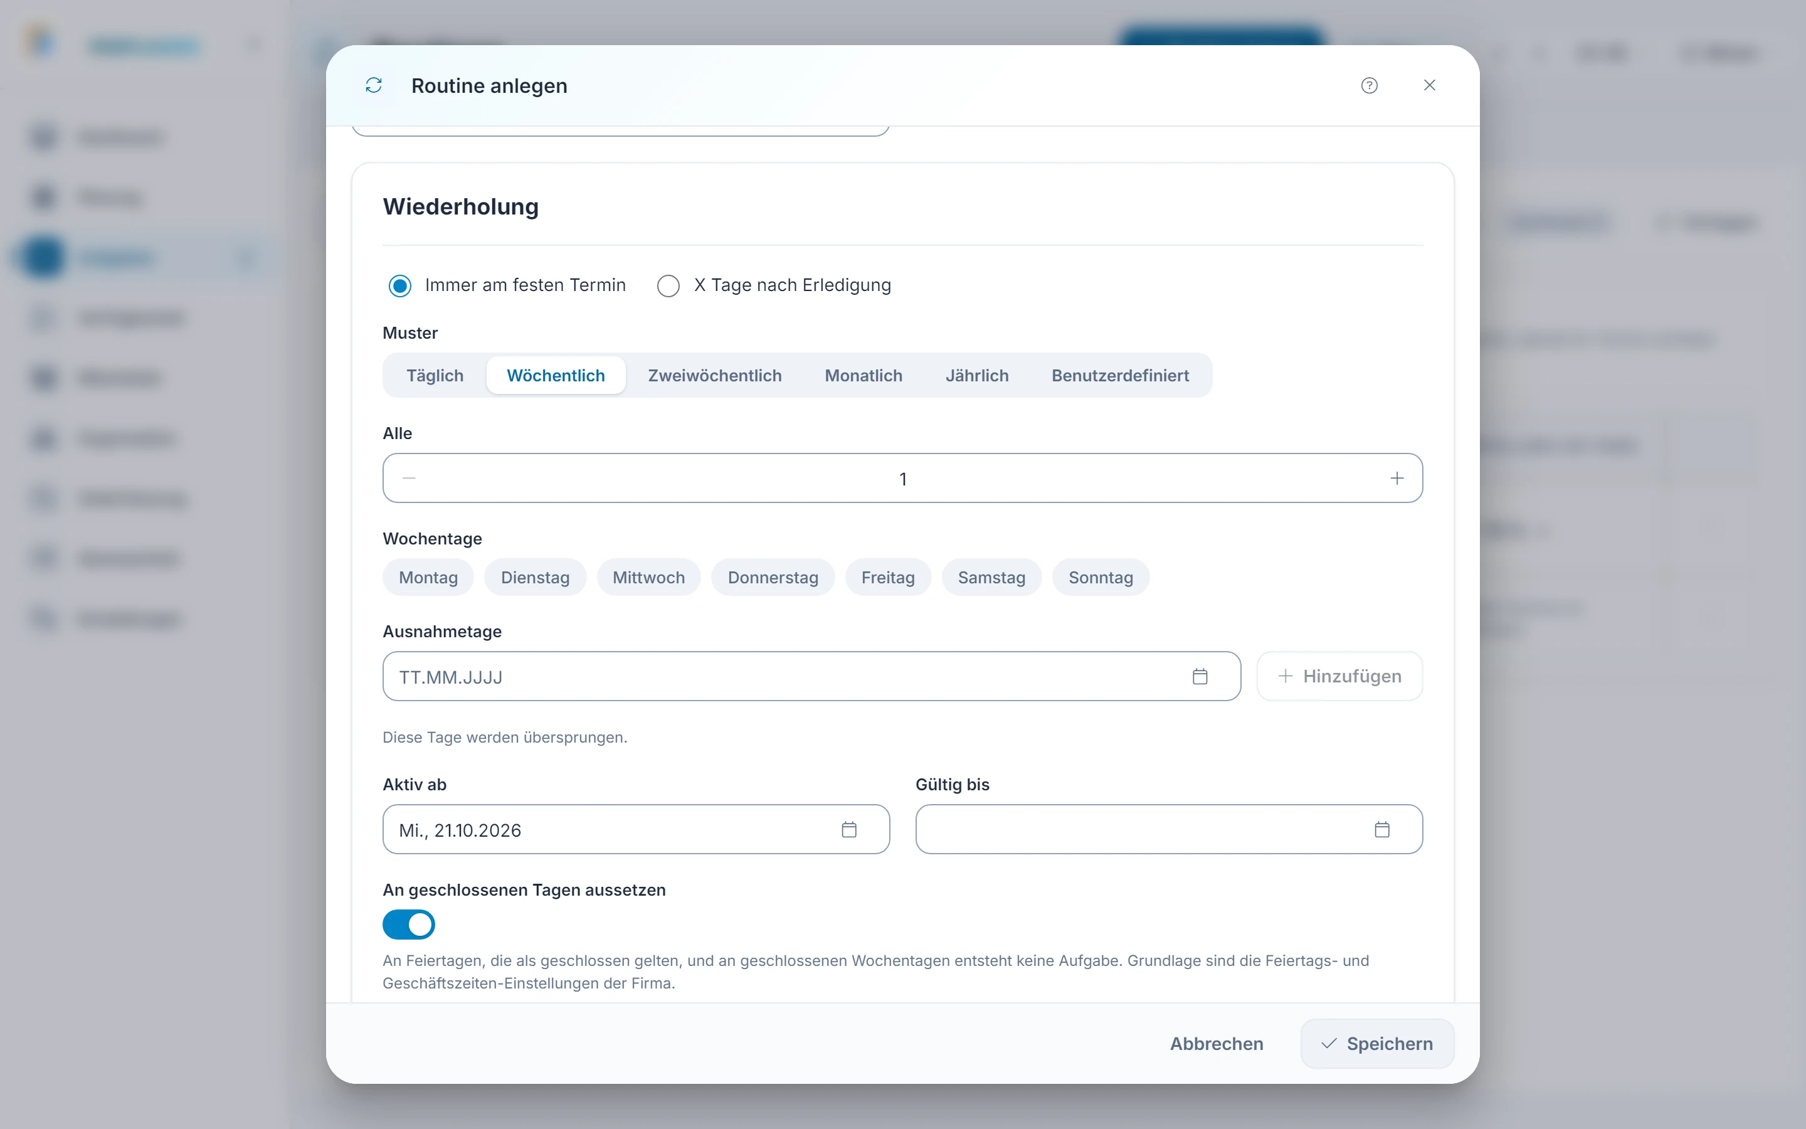Open calendar picker in Ausnahmetage field
Screen dimensions: 1806x1129
tap(1199, 677)
